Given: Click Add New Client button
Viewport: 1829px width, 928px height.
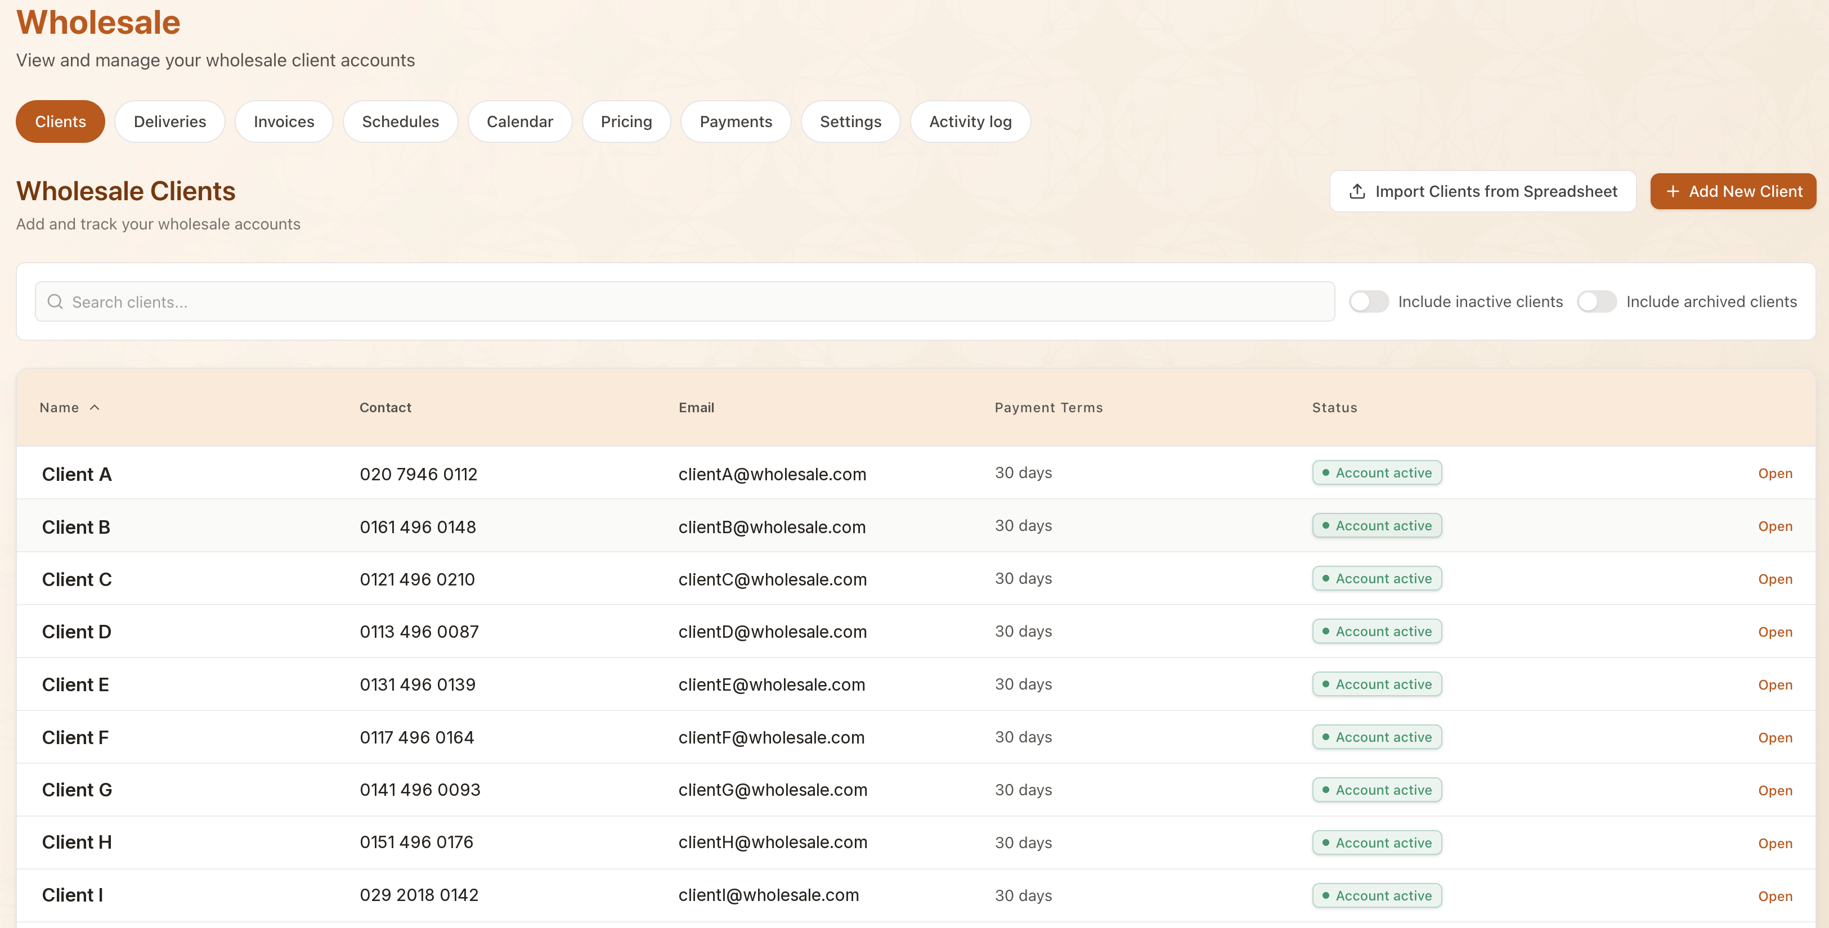Looking at the screenshot, I should [x=1733, y=192].
